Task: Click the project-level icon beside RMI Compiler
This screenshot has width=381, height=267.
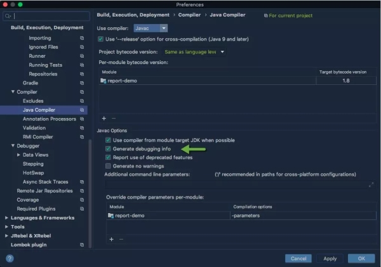Action: [82, 137]
